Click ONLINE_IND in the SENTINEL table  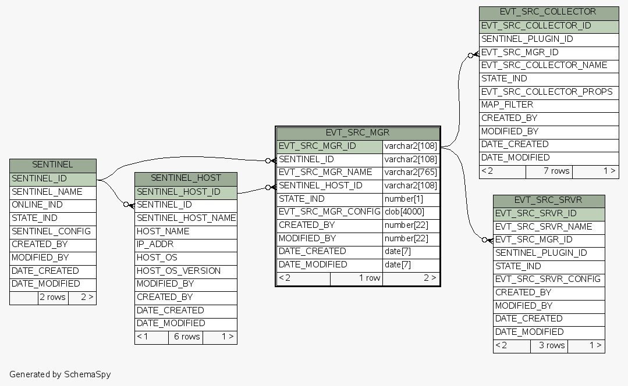click(x=52, y=205)
